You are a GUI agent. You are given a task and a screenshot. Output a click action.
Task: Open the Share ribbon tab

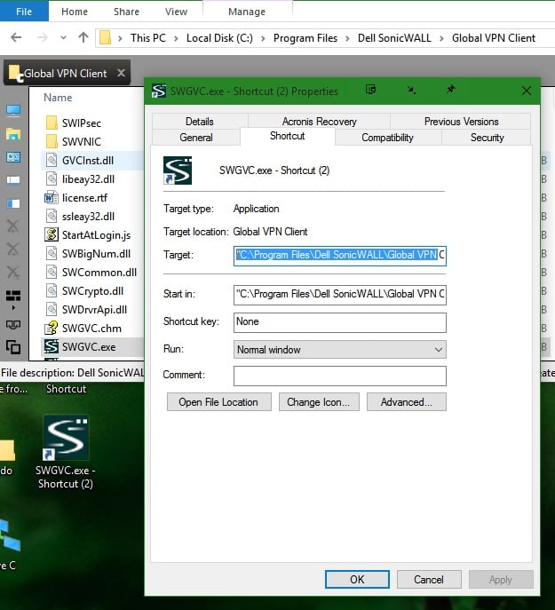point(126,12)
